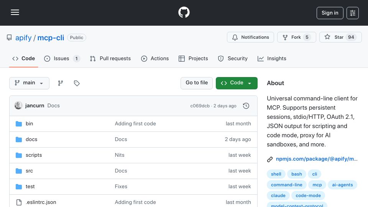368x207 pixels.
Task: Open the Fixes commit for test
Action: 121,187
